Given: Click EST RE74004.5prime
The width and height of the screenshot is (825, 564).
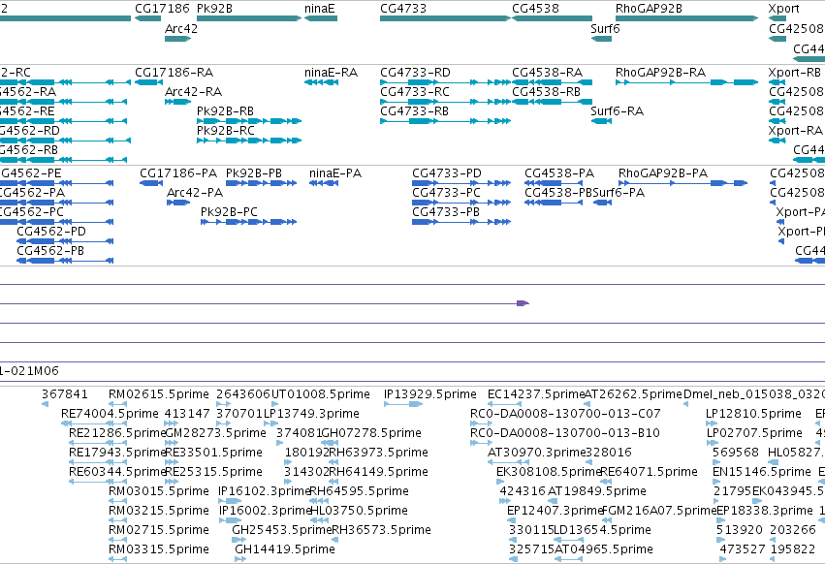Looking at the screenshot, I should 110,414.
